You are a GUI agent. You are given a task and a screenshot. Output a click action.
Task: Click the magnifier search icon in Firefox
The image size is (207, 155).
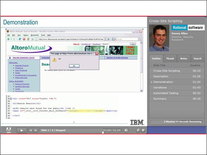(140, 39)
